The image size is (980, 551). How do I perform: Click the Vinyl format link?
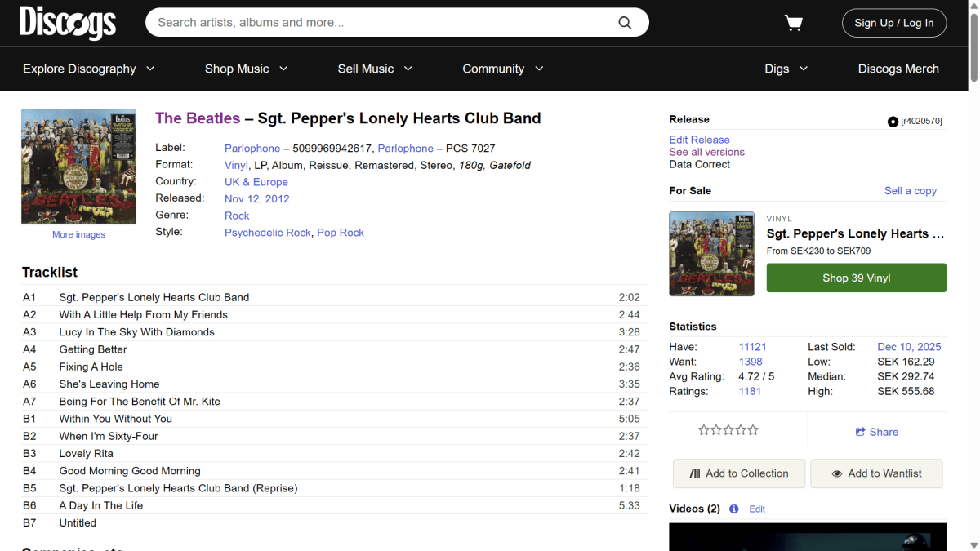click(x=236, y=165)
